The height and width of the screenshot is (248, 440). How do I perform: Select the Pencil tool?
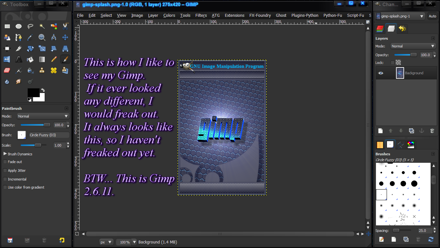[x=54, y=59]
